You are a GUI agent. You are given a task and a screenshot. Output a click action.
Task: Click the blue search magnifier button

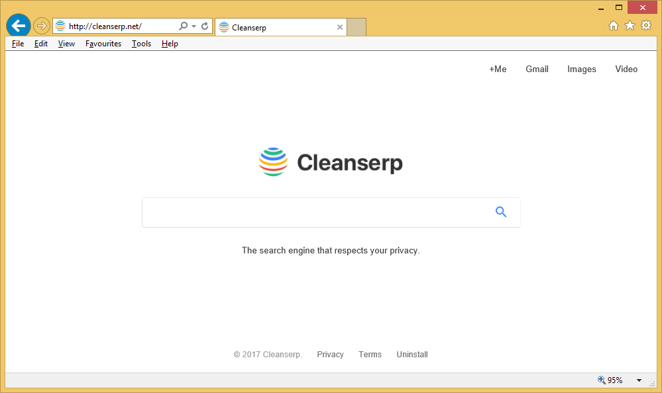501,212
